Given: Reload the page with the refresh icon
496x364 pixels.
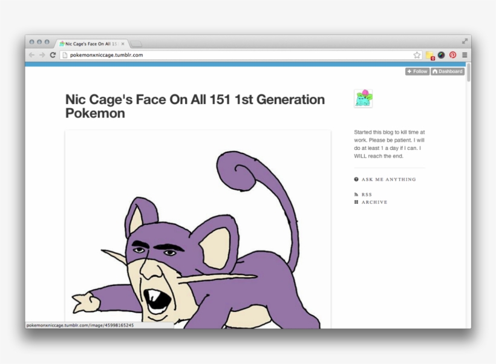Looking at the screenshot, I should click(53, 55).
